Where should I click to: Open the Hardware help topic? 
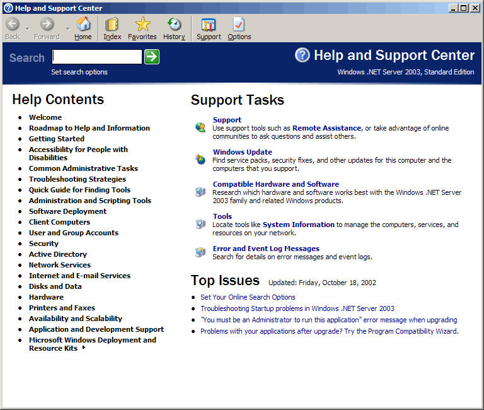coord(46,297)
